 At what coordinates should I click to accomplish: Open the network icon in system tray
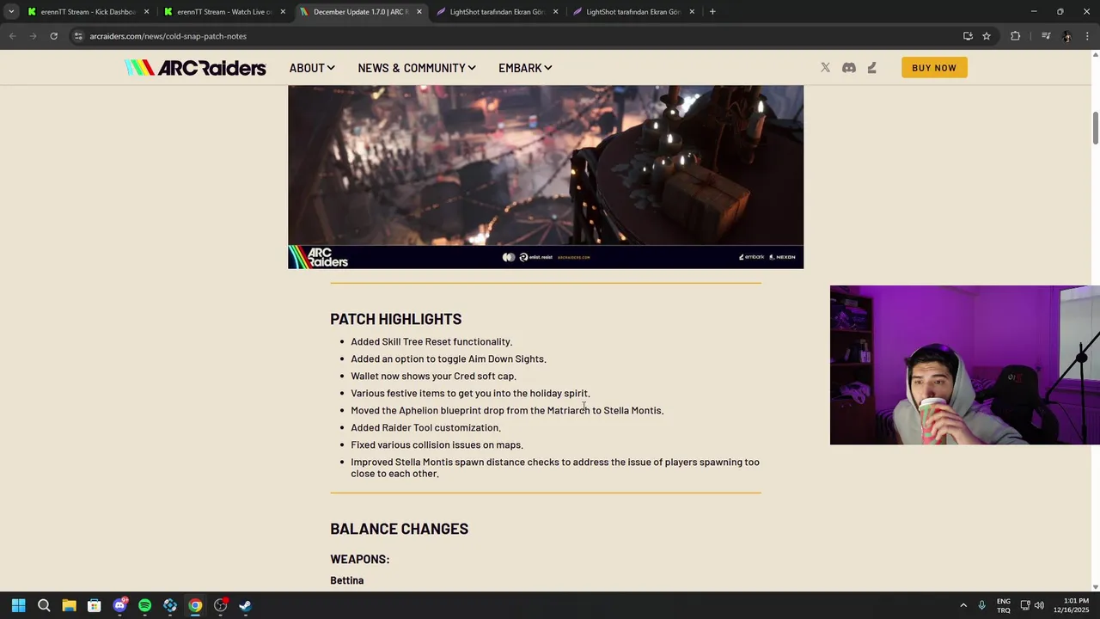click(x=1024, y=605)
